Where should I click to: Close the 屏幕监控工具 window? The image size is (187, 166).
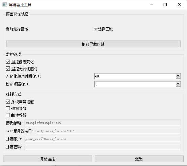pos(179,5)
